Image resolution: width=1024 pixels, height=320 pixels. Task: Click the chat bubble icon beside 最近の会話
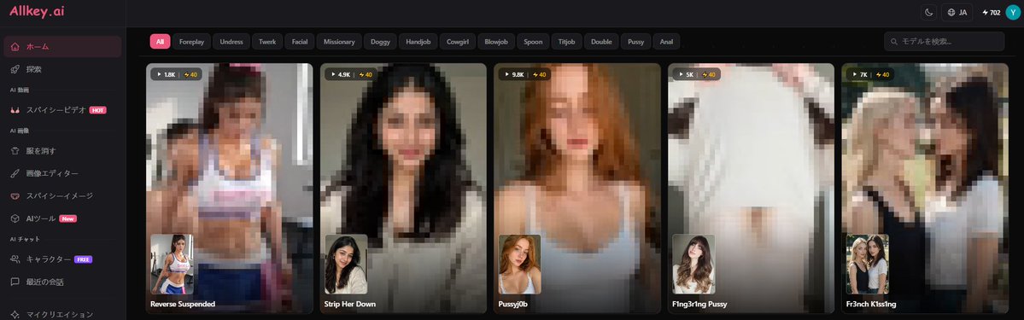click(15, 282)
